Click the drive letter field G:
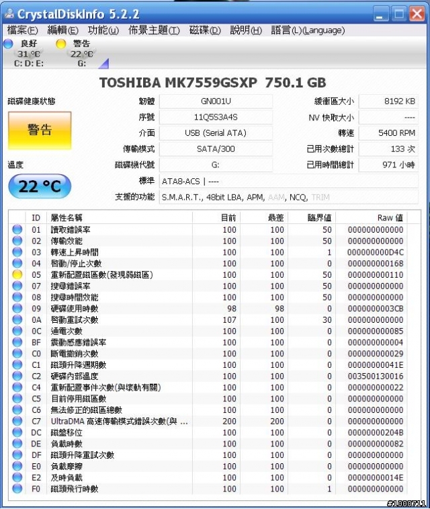This screenshot has height=509, width=430. tap(216, 165)
